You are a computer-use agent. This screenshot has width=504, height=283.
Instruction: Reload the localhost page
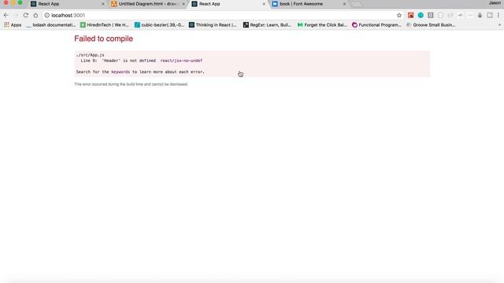coord(26,15)
